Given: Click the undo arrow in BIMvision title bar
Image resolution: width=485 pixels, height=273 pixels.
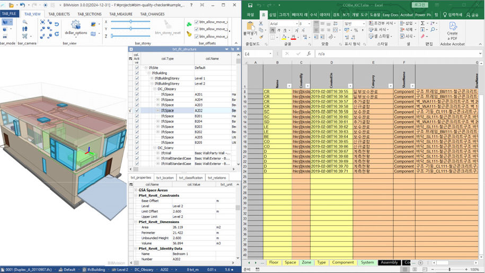Looking at the screenshot, I should [x=22, y=5].
